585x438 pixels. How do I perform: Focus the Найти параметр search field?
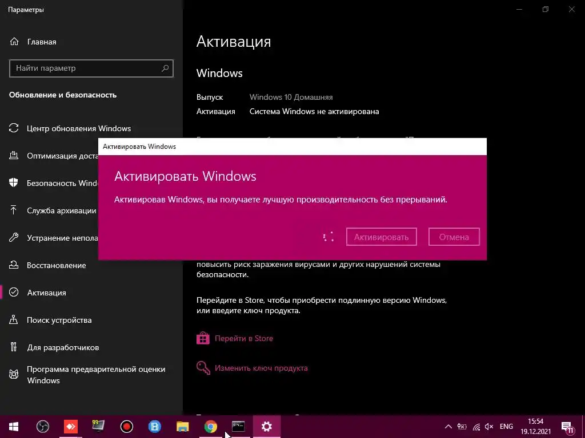91,68
